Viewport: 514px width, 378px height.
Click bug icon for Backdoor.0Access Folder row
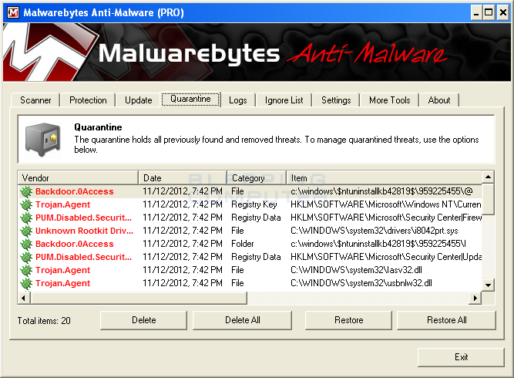26,244
